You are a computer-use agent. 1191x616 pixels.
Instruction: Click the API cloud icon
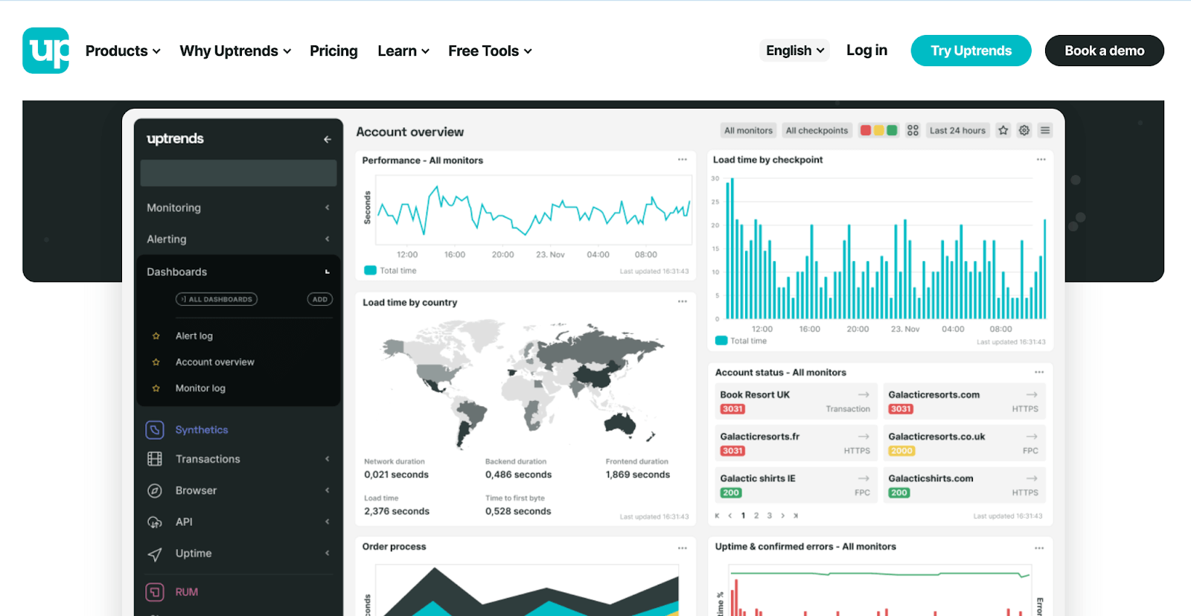click(x=155, y=522)
